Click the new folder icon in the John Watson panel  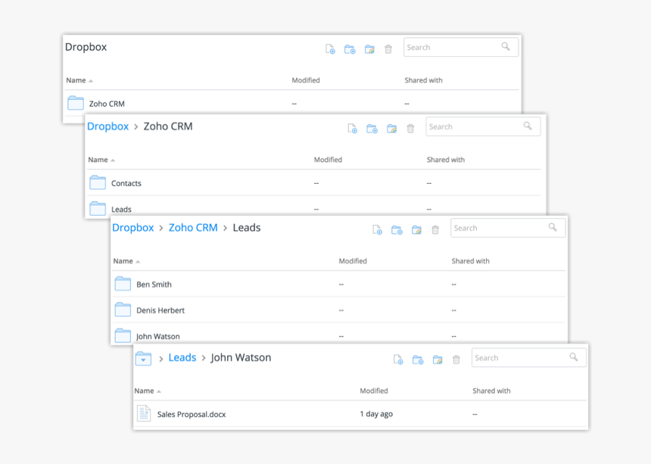[417, 360]
